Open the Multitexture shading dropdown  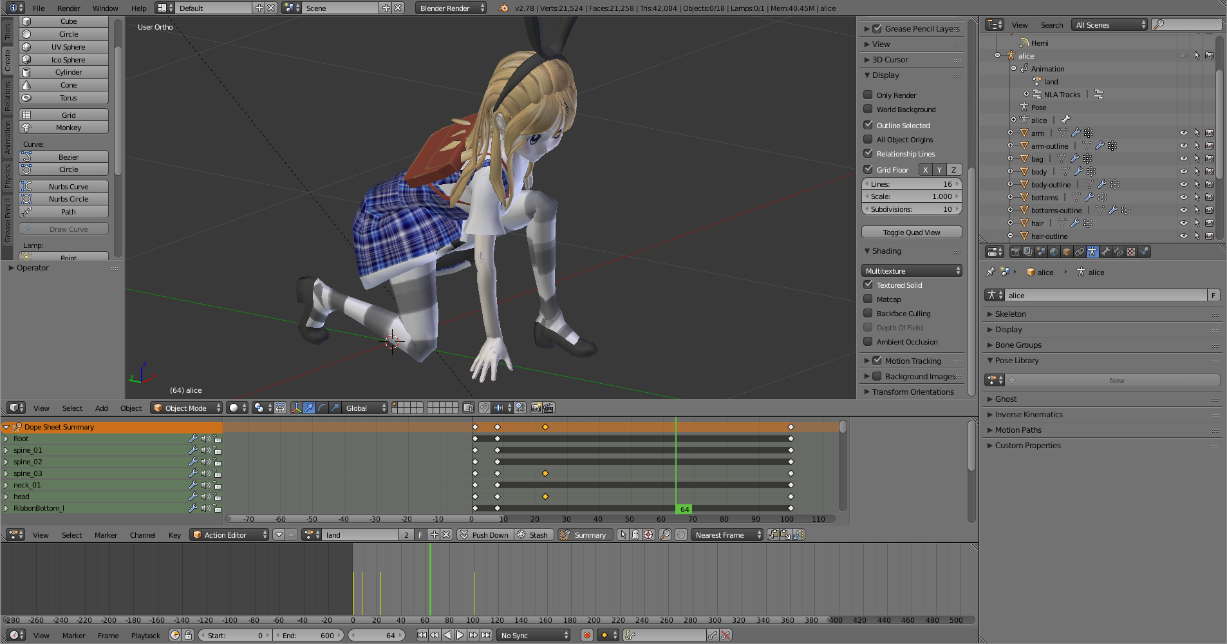point(912,270)
